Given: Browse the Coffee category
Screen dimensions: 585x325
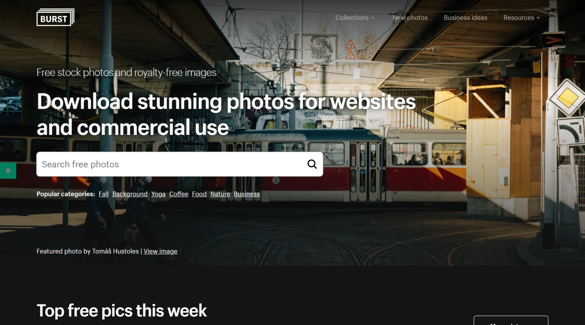Looking at the screenshot, I should coord(179,194).
